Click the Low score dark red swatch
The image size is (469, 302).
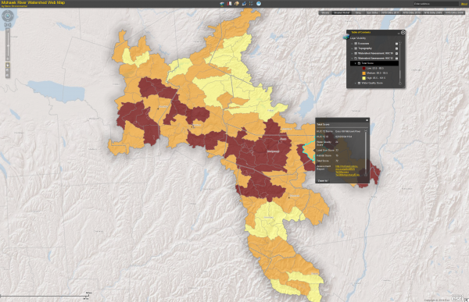click(363, 68)
